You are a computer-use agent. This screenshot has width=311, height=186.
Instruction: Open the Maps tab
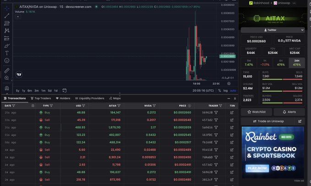pos(115,98)
